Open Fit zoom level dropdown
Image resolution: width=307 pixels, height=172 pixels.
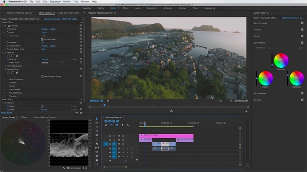tap(111, 101)
